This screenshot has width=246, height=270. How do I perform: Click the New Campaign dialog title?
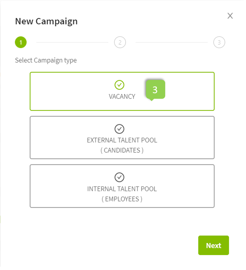46,21
